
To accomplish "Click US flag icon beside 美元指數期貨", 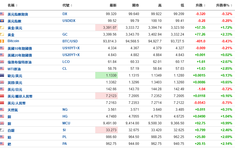I will (2, 14).
